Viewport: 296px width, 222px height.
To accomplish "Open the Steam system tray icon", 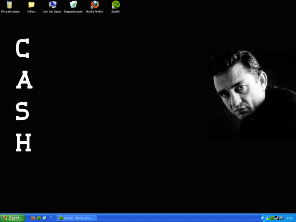I will point(276,218).
